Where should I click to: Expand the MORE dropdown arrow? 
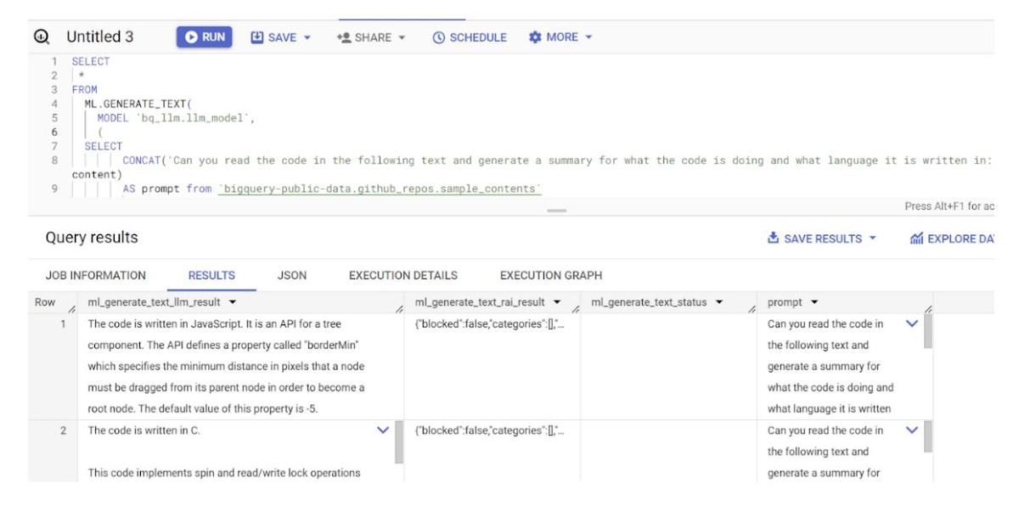tap(588, 37)
